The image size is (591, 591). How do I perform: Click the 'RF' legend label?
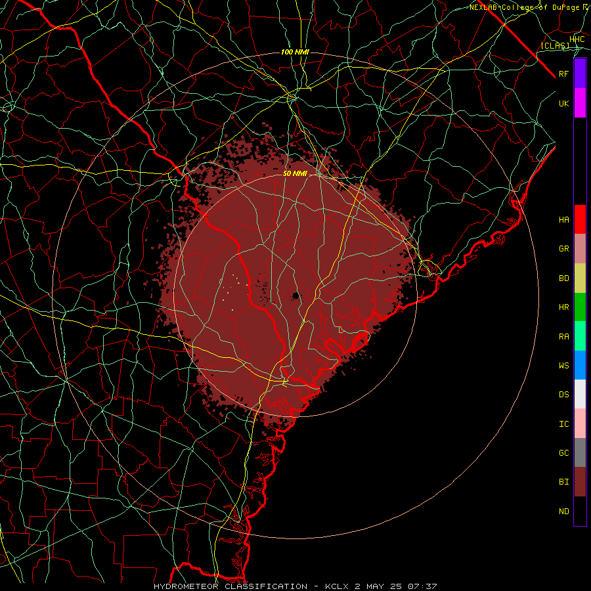(x=564, y=74)
